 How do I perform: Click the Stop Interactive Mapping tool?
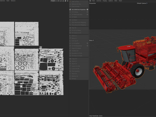point(79,25)
